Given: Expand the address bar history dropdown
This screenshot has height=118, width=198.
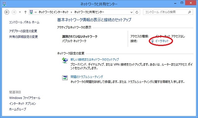Looking at the screenshot, I should [x=131, y=12].
